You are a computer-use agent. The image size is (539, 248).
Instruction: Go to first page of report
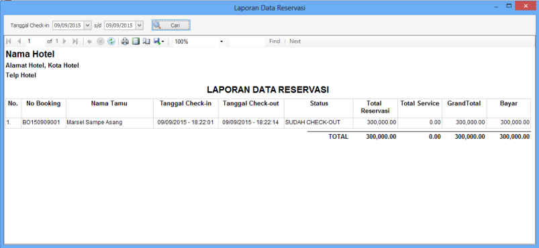[x=9, y=41]
